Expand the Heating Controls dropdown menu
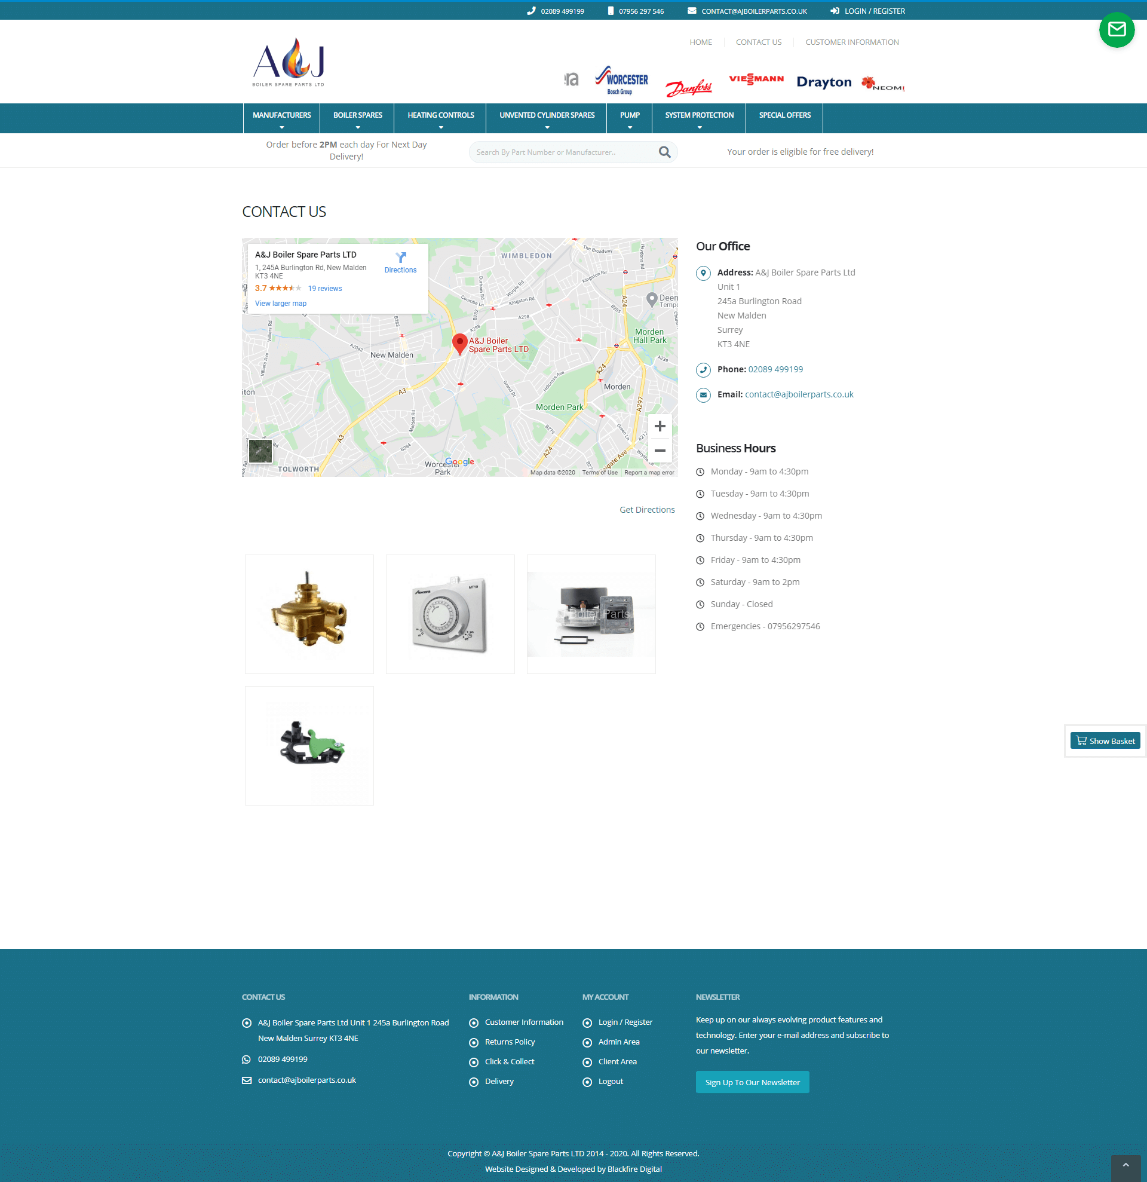The width and height of the screenshot is (1147, 1182). [x=441, y=118]
